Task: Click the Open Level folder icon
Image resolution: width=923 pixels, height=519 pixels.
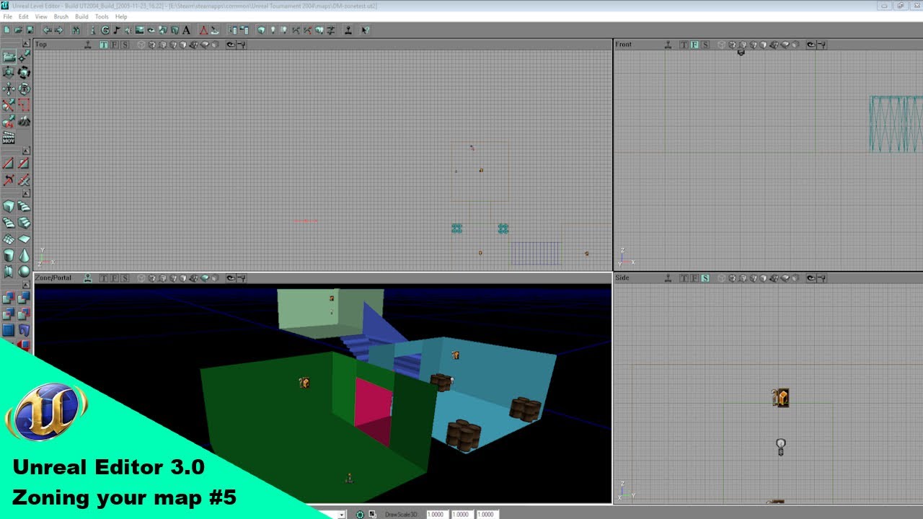Action: 18,30
